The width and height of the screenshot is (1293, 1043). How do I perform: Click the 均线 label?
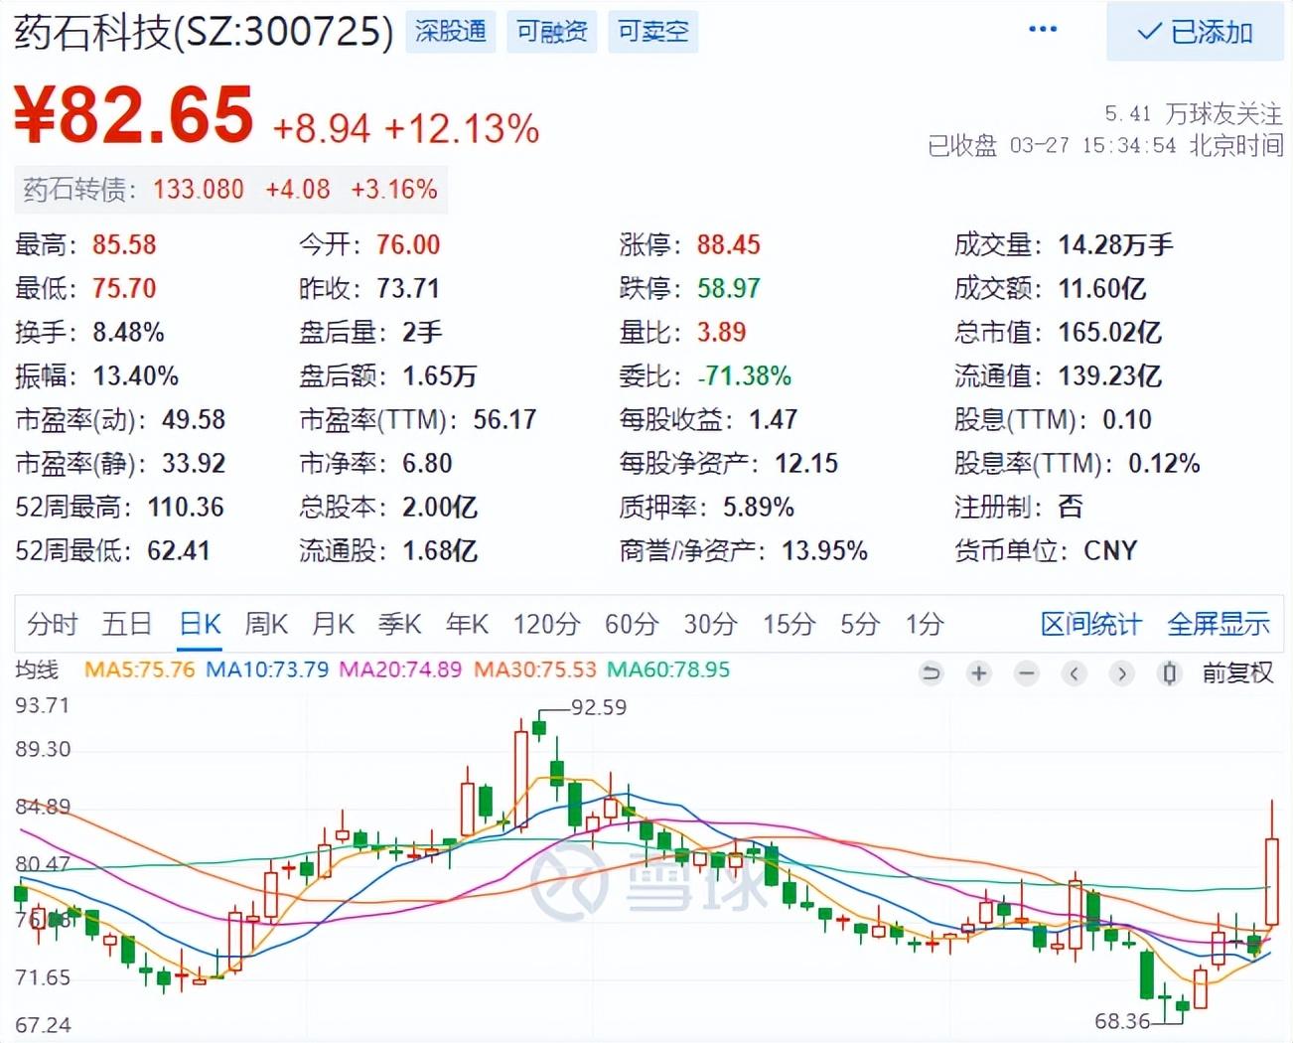point(37,670)
